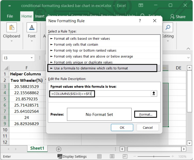
Task: Click the sheet navigation next arrow
Action: (x=16, y=149)
